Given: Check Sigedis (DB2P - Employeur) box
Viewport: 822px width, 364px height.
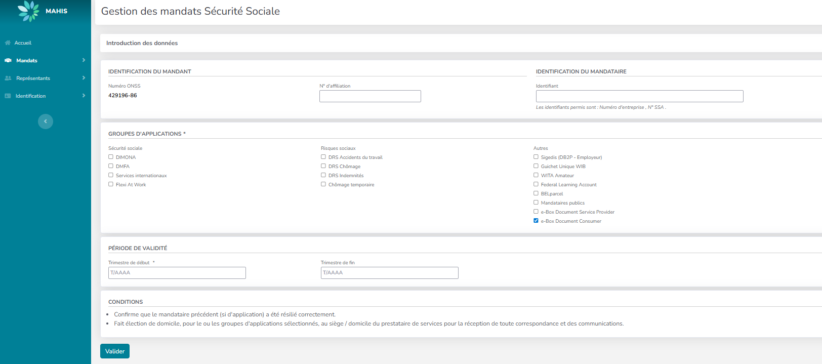Looking at the screenshot, I should [536, 157].
